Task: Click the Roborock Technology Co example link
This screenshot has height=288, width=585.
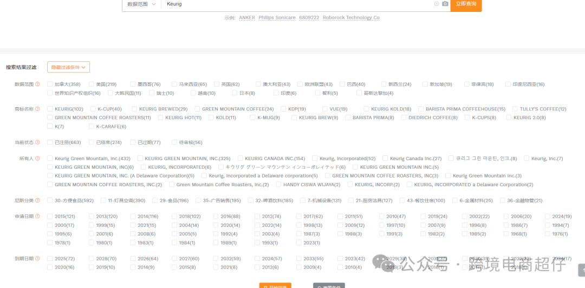Action: (350, 18)
